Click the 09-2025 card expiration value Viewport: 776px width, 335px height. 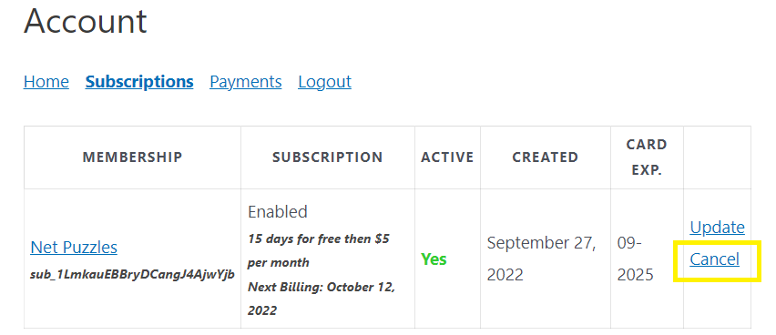(x=636, y=259)
